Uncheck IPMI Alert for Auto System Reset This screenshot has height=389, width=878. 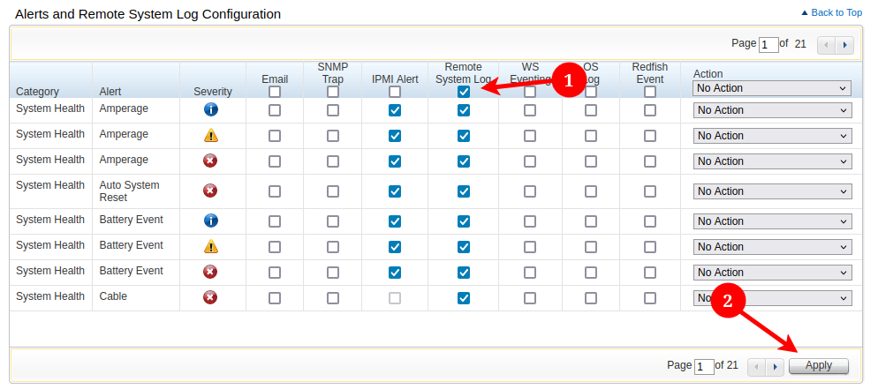tap(395, 191)
